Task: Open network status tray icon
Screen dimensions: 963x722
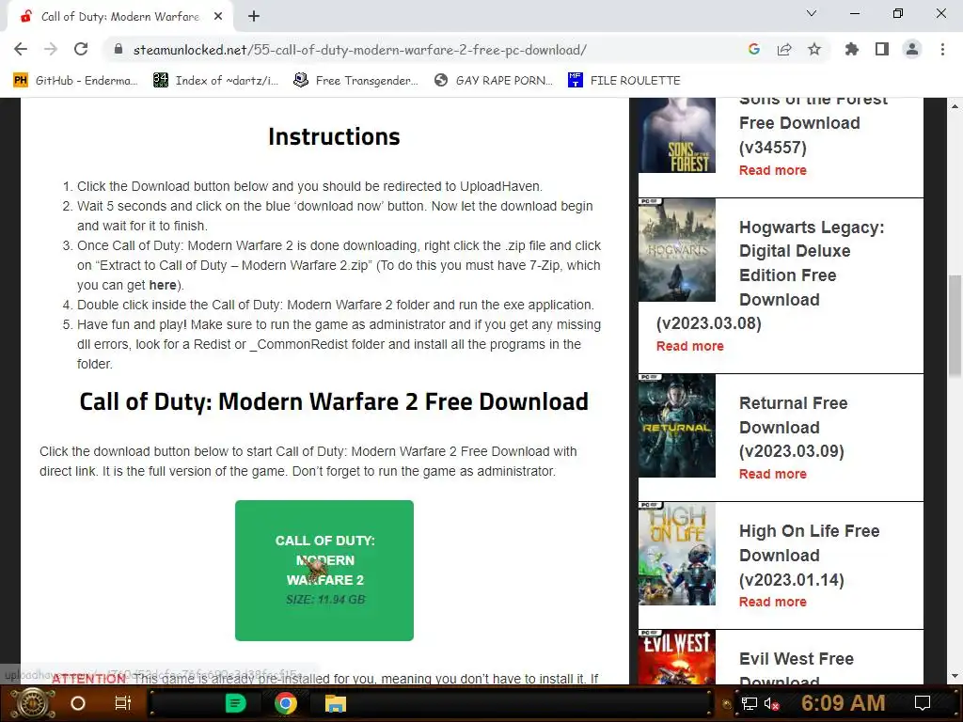Action: coord(750,703)
